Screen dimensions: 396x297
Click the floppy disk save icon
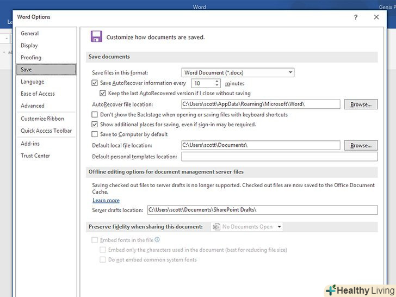point(96,36)
